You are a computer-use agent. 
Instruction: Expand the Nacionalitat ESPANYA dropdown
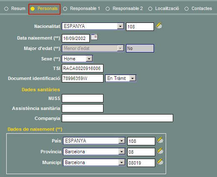pos(120,26)
